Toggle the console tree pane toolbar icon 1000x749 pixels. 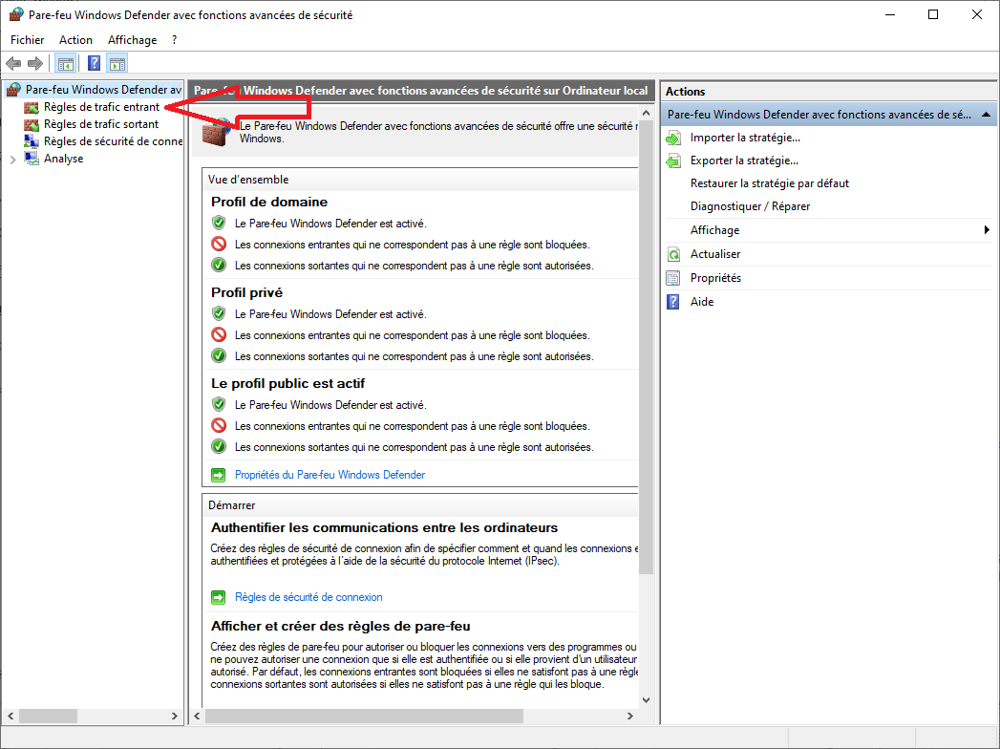[66, 63]
